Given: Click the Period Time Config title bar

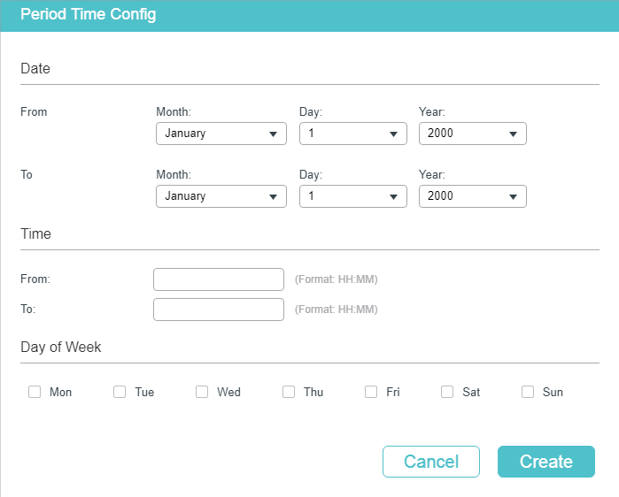Looking at the screenshot, I should click(x=310, y=16).
